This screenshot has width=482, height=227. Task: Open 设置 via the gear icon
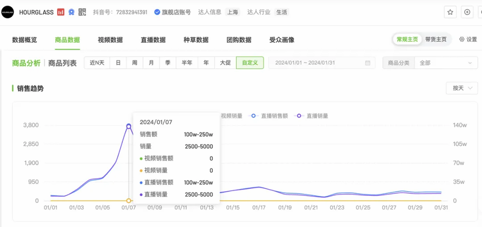click(x=468, y=40)
